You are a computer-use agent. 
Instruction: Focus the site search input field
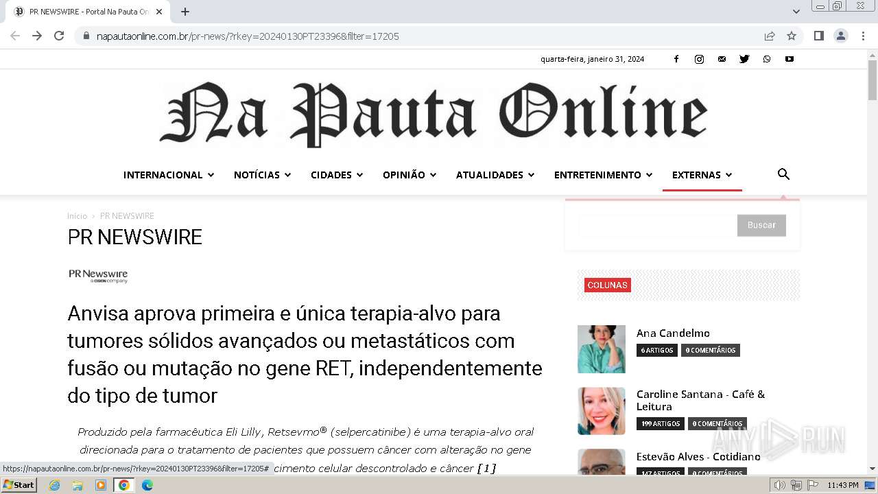(x=657, y=225)
